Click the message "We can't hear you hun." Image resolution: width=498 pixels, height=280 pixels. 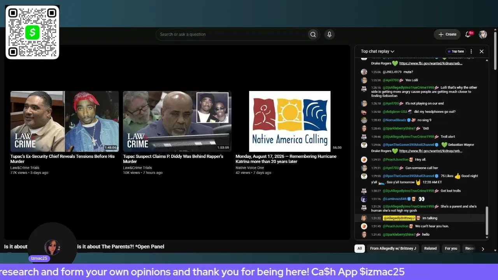coord(432,226)
